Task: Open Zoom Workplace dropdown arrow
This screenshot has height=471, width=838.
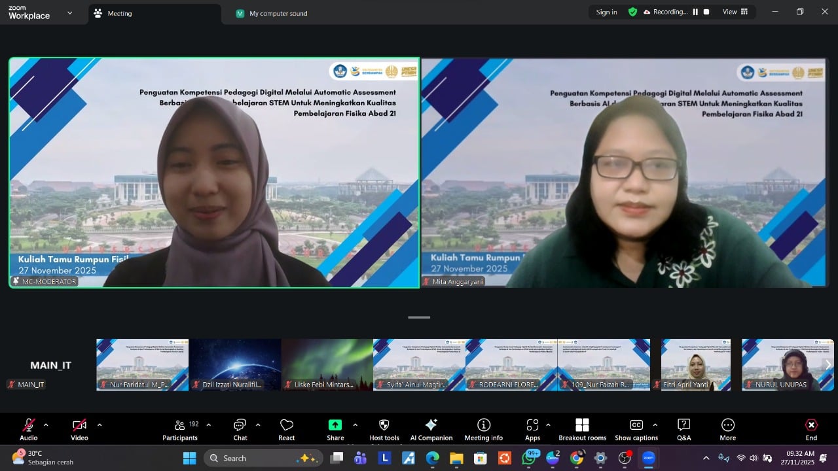Action: (70, 12)
